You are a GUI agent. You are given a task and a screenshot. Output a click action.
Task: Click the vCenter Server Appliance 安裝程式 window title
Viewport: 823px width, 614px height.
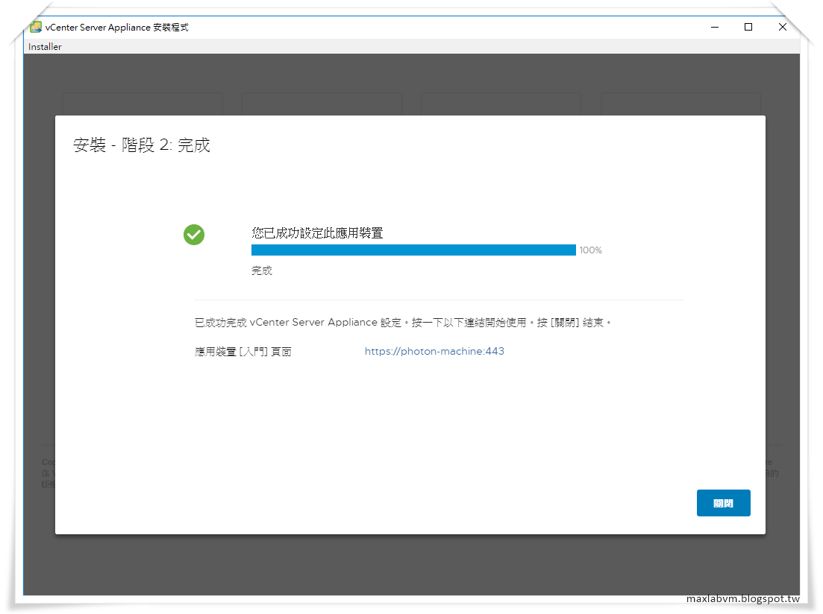click(x=116, y=28)
